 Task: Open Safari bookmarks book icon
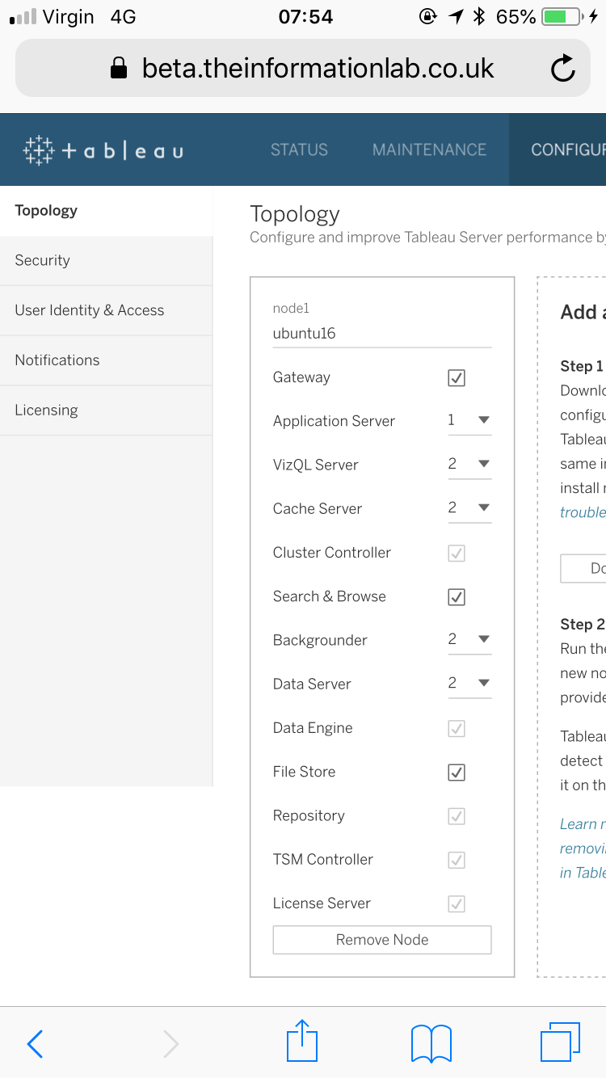431,1043
